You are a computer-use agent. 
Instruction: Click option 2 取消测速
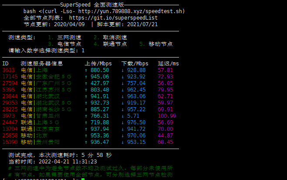coord(110,37)
